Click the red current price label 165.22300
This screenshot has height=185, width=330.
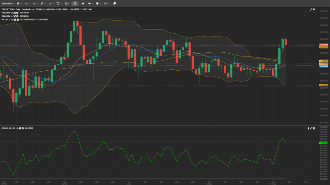[323, 45]
